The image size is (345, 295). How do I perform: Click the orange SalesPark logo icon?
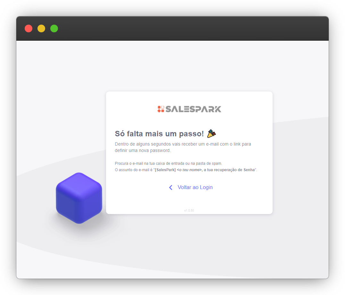161,109
